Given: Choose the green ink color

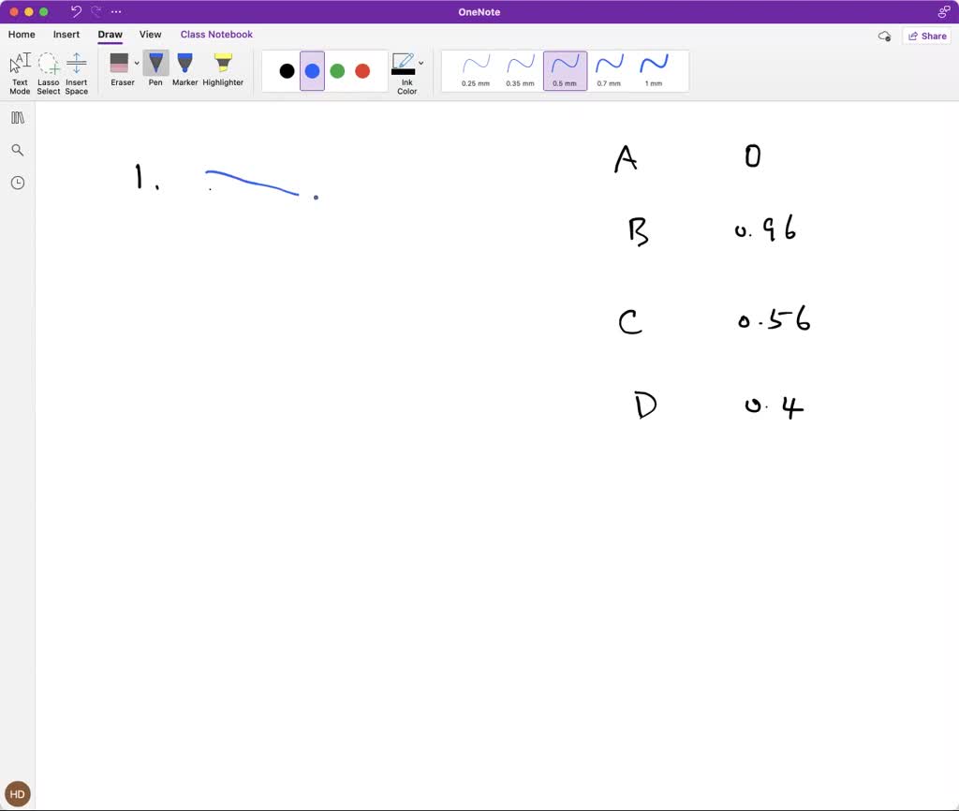Looking at the screenshot, I should click(x=337, y=71).
